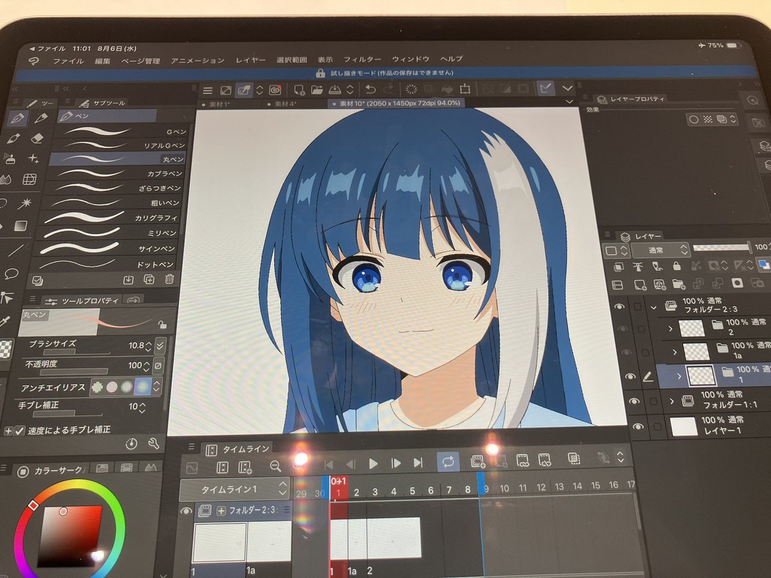Click the Clip Studio spiral icon

[x=275, y=89]
